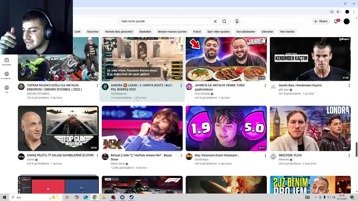This screenshot has width=358, height=201.
Task: Select the Spor video oyunları chip
Action: [x=218, y=32]
